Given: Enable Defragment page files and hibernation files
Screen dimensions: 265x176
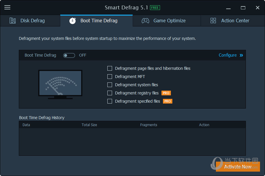Looking at the screenshot, I should point(110,68).
